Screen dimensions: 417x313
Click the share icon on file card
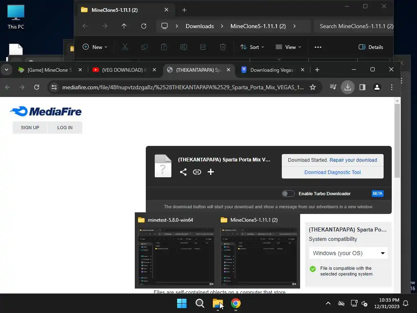[183, 172]
